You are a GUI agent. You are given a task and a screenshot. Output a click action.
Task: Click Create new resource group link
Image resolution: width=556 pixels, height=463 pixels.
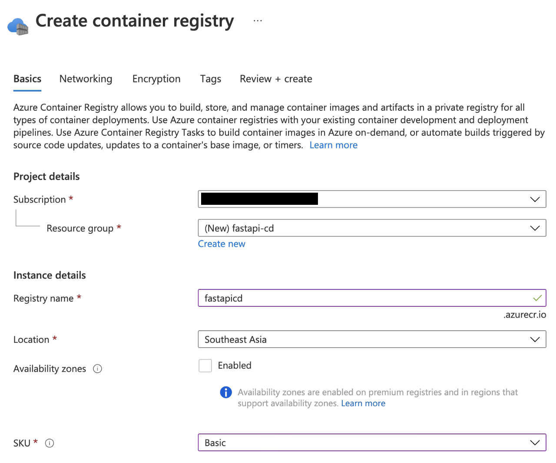pos(222,244)
